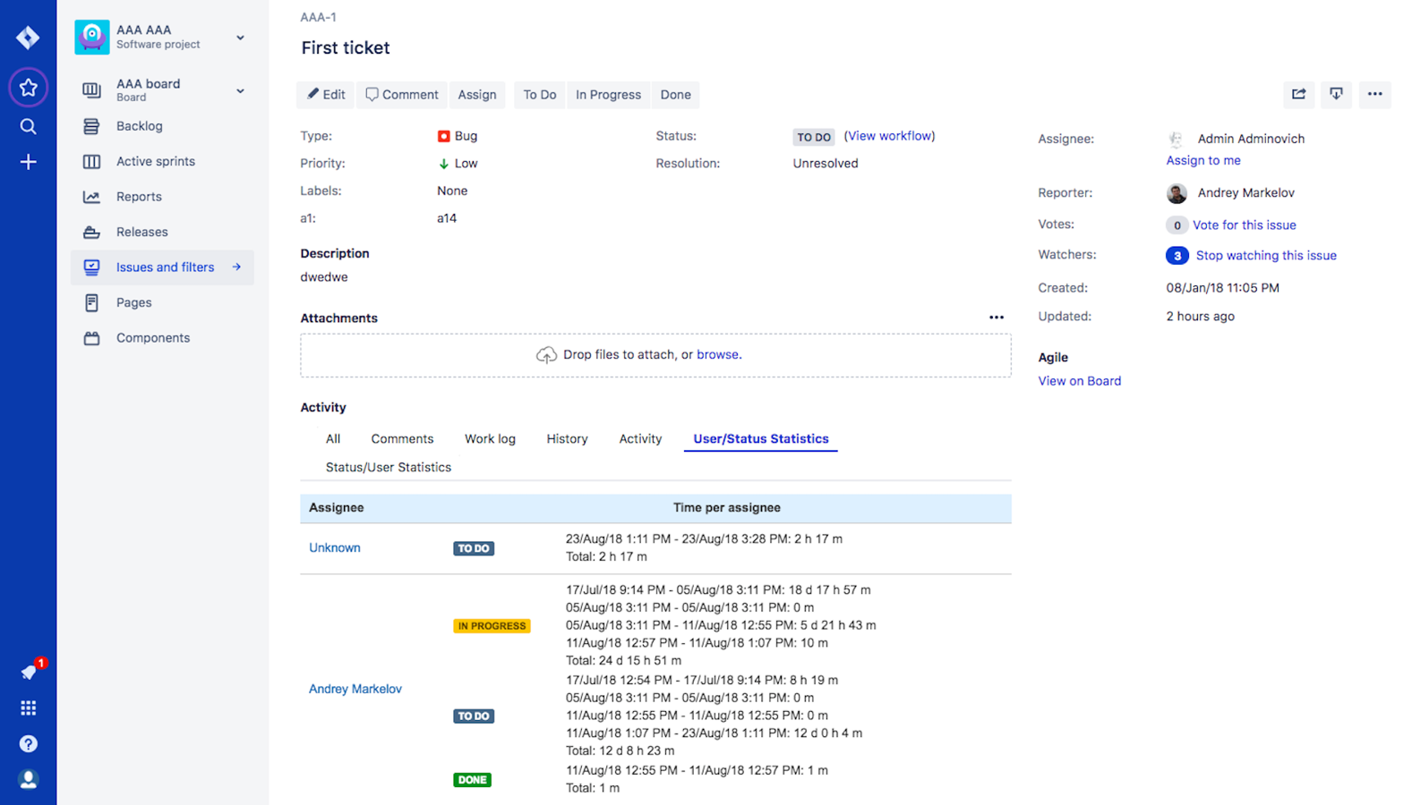1412x805 pixels.
Task: Click the Edit button
Action: pyautogui.click(x=326, y=95)
